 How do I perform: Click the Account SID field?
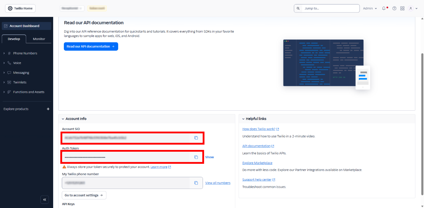click(126, 138)
